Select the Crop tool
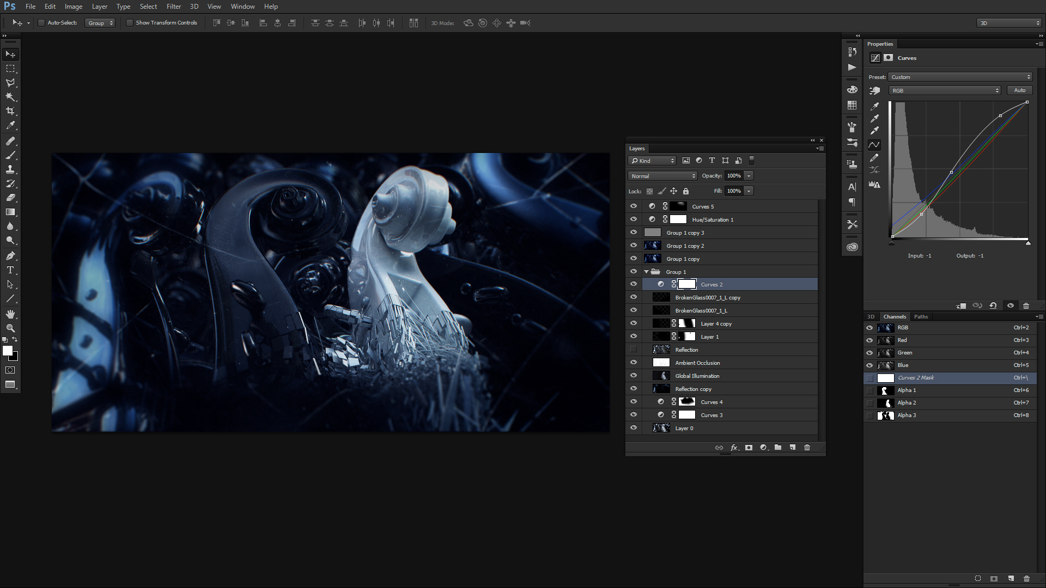Screen dimensions: 1046x588 pyautogui.click(x=10, y=111)
